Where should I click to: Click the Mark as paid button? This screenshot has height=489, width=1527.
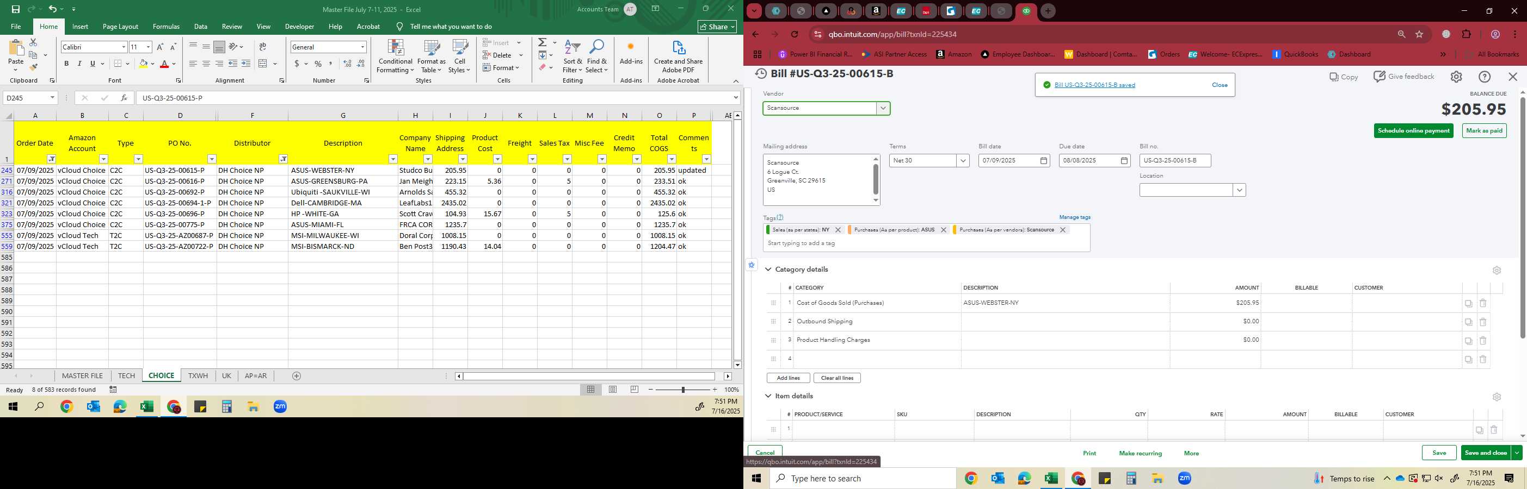point(1483,131)
